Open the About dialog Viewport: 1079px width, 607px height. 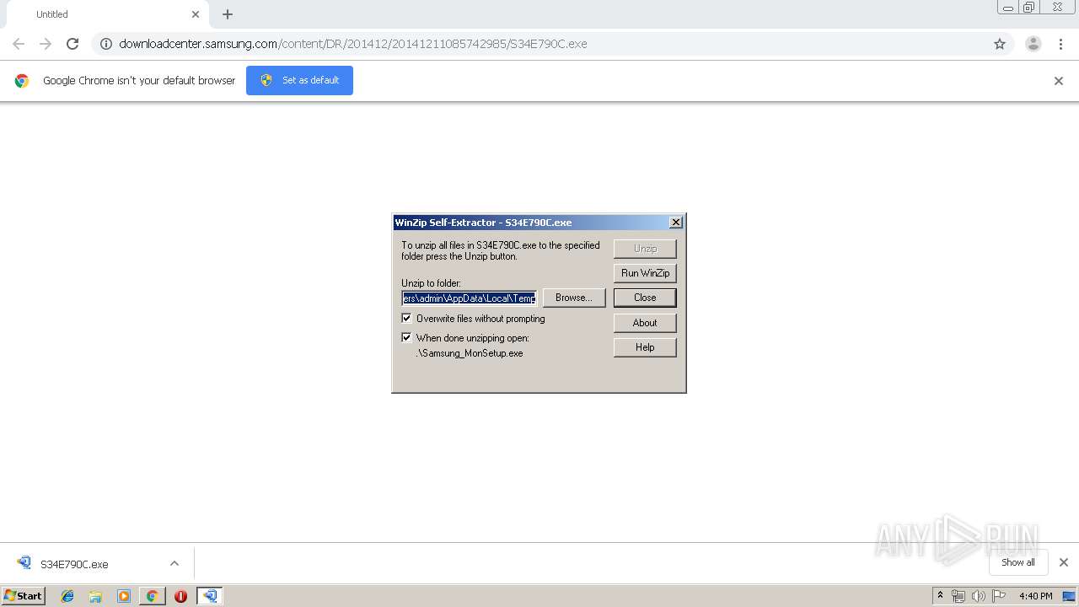click(x=645, y=323)
